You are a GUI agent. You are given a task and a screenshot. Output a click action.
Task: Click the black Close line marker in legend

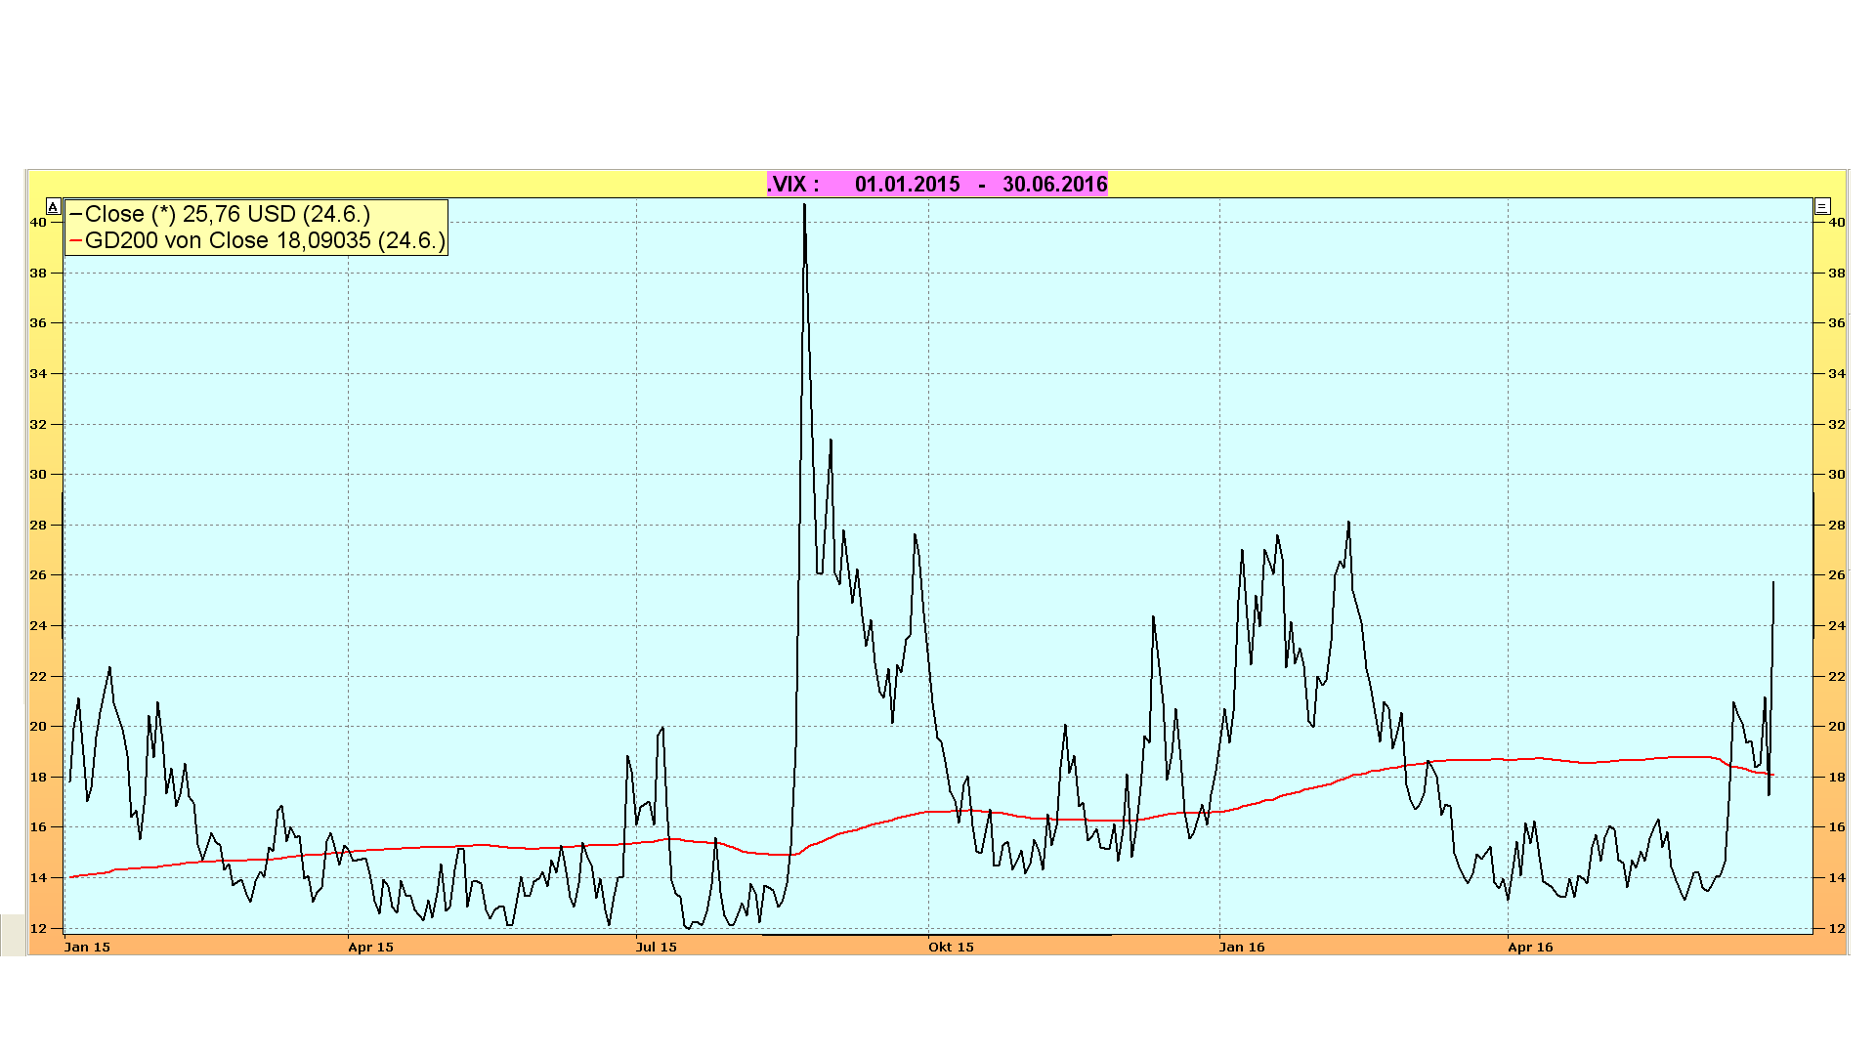76,215
